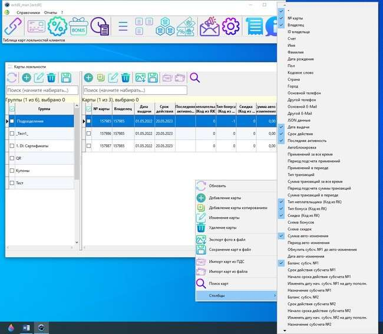Click the cards search input field
383x334 pixels.
point(135,90)
